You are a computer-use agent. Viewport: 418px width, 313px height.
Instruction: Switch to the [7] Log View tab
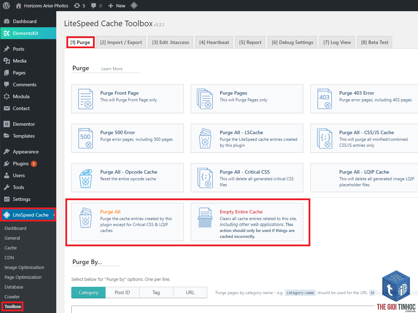point(337,42)
